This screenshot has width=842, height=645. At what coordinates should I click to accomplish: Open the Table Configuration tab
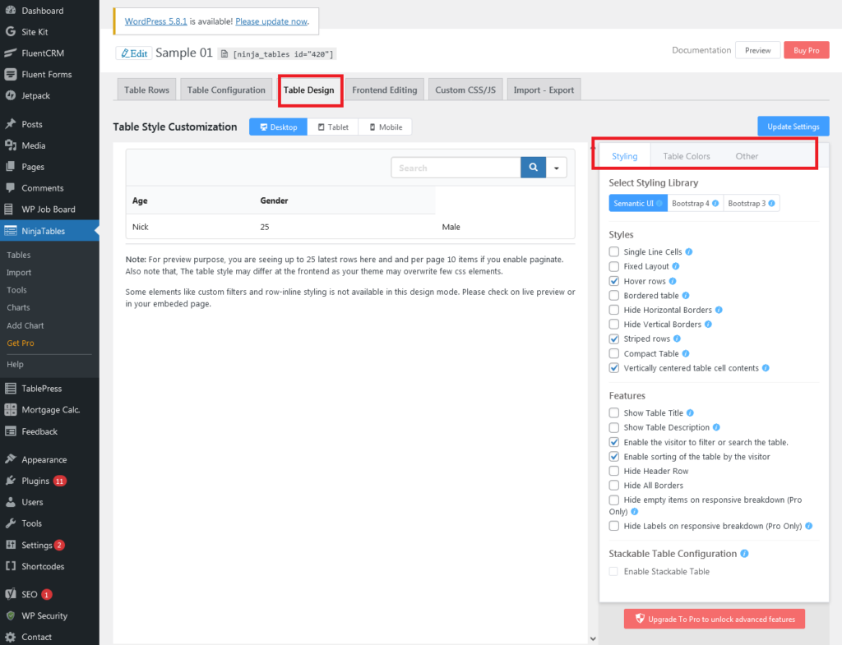[226, 90]
